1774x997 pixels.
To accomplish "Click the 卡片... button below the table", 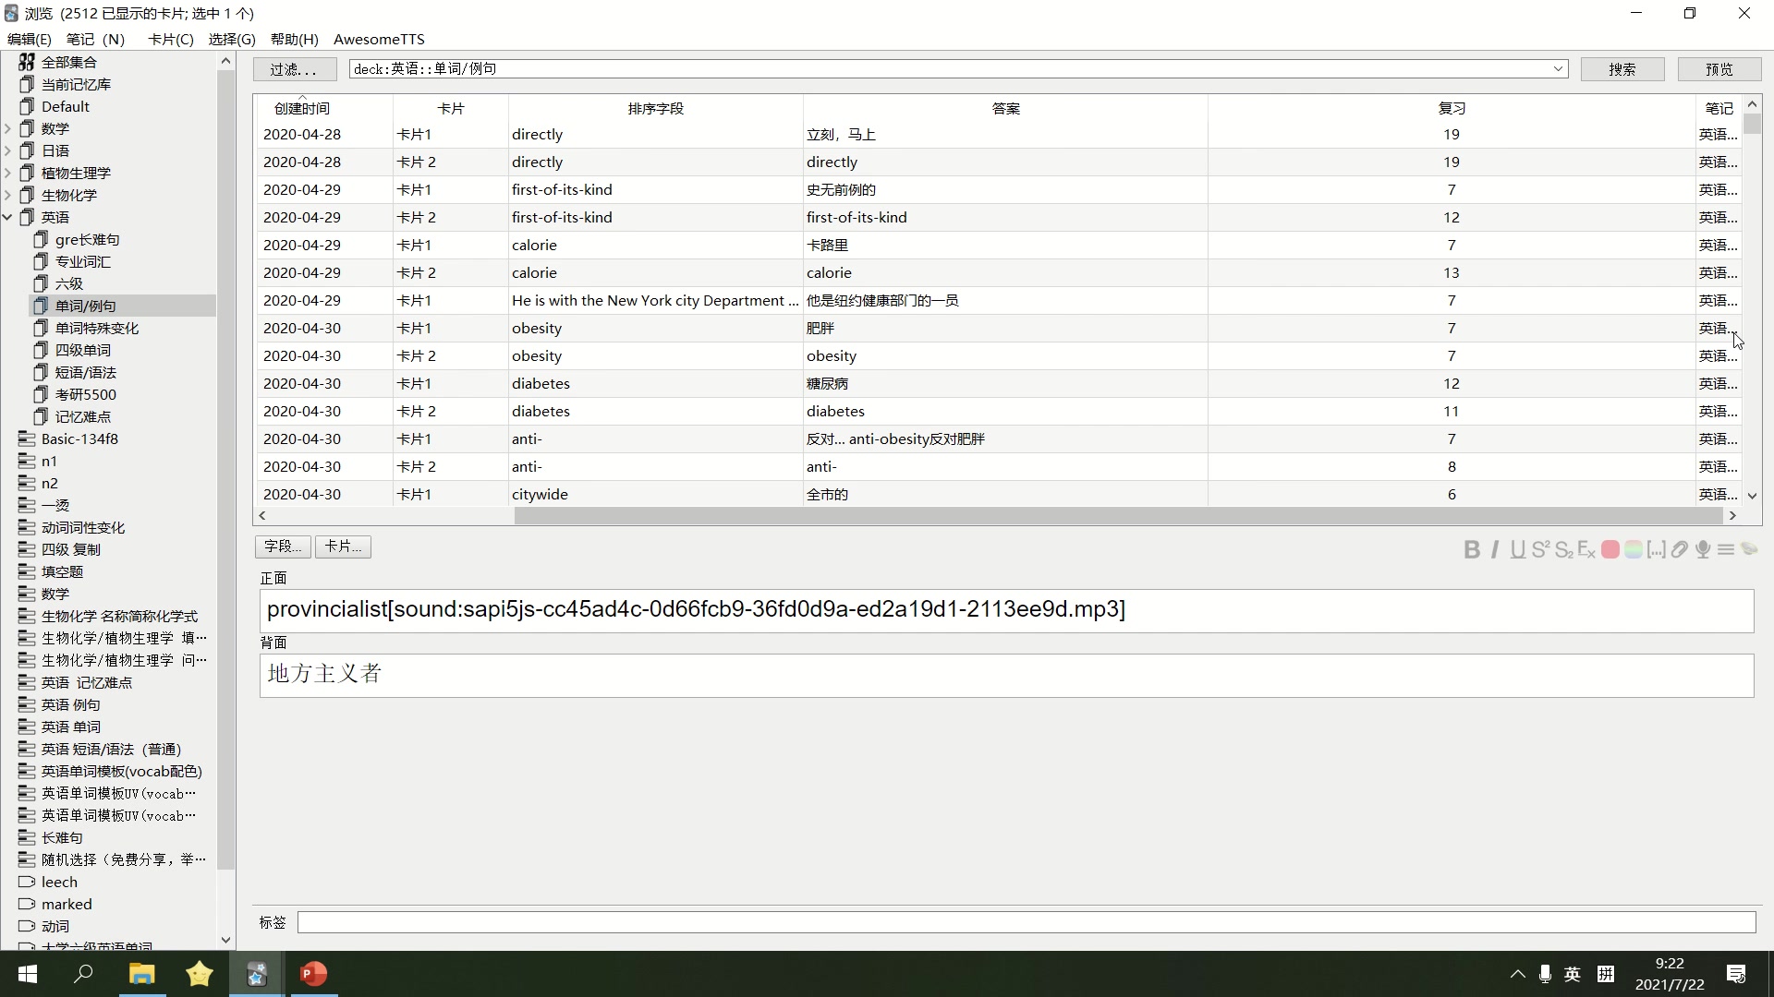I will [x=343, y=547].
